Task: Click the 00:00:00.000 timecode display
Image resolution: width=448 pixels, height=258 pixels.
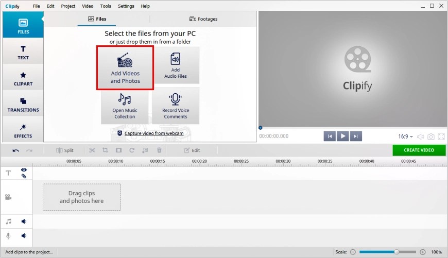Action: pos(274,136)
